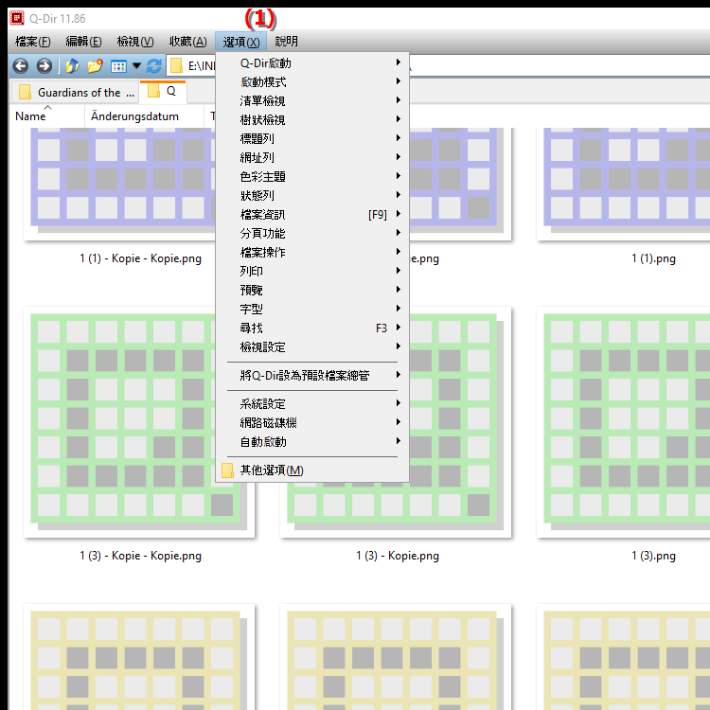Open the 檢視(V) menu
Image resolution: width=710 pixels, height=710 pixels.
(135, 42)
